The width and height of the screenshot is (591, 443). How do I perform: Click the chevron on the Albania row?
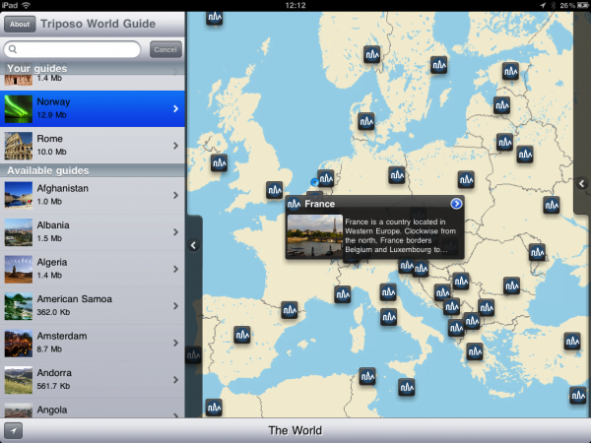pos(175,232)
